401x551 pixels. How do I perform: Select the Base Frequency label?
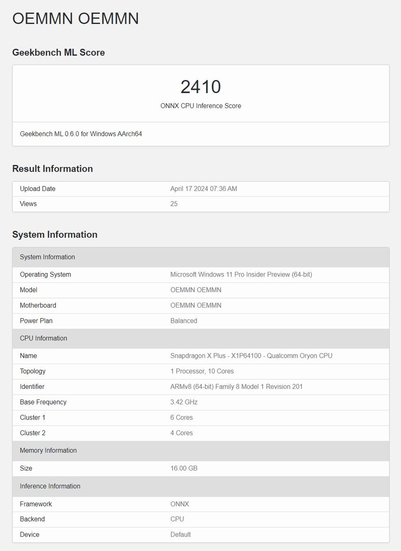point(43,402)
